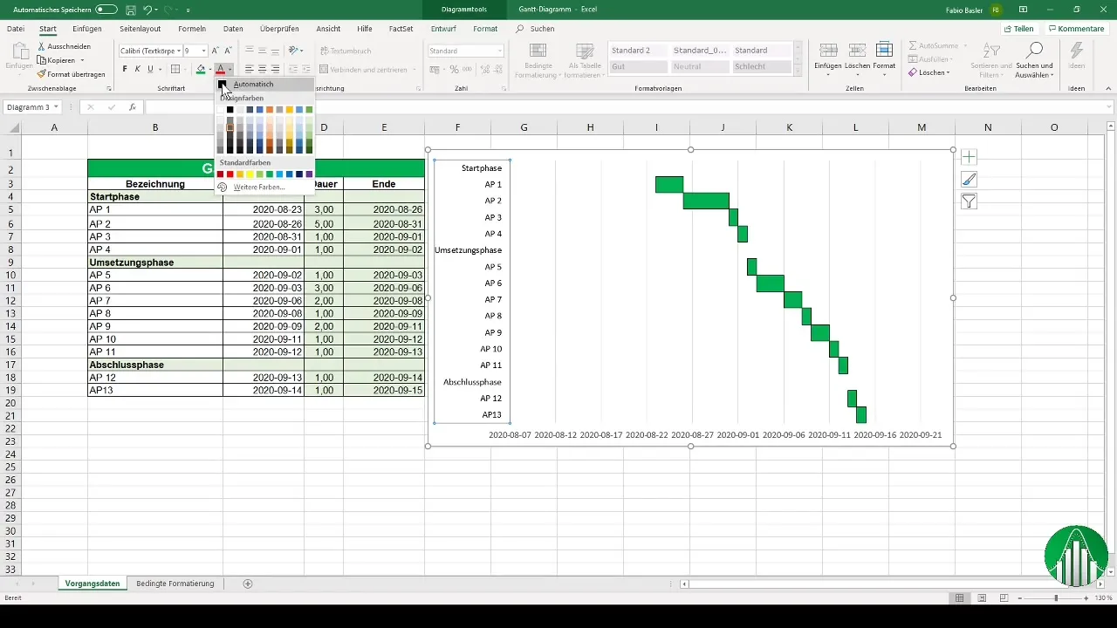Screen dimensions: 1117x628
Task: Open the chart filter funnel button
Action: [969, 202]
